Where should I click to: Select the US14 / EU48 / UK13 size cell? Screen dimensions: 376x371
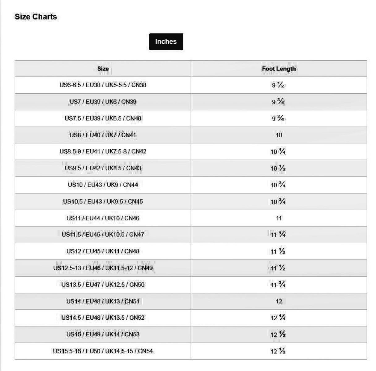103,301
